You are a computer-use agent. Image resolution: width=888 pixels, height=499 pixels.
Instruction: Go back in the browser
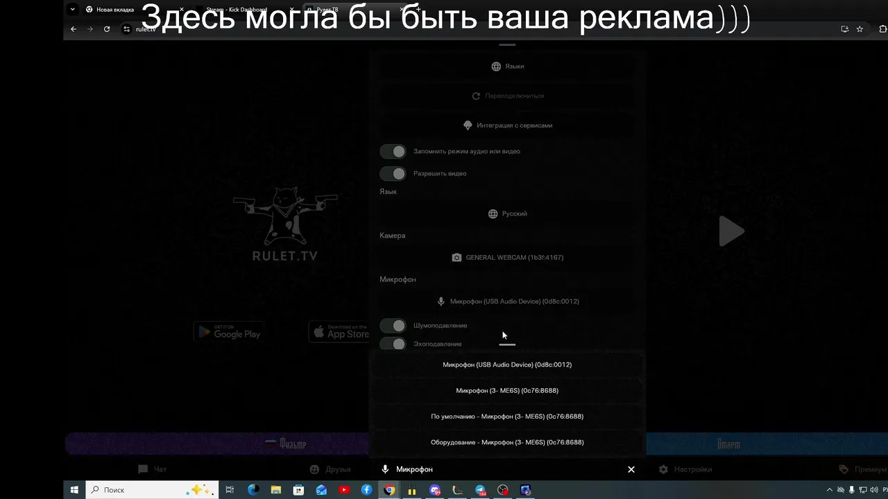(x=74, y=29)
